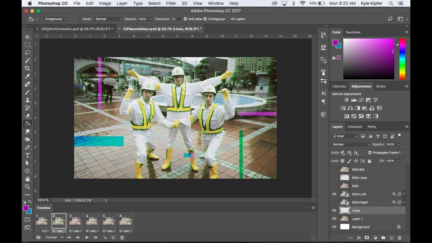Image resolution: width=432 pixels, height=243 pixels.
Task: Open the 3D panel cube icon
Action: click(x=323, y=114)
